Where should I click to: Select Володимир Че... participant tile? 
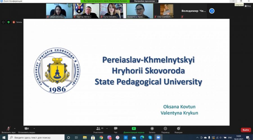[x=194, y=11]
